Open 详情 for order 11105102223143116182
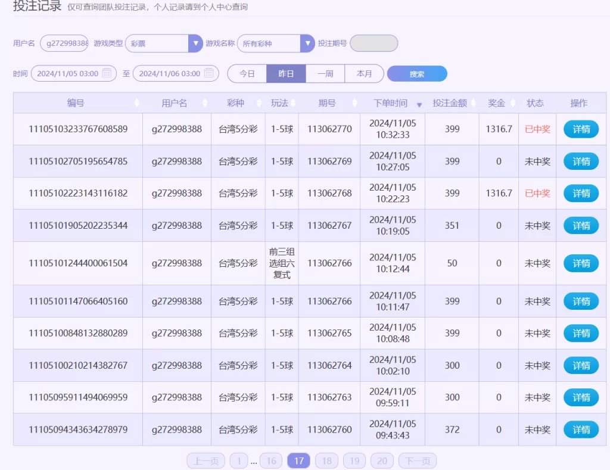This screenshot has width=610, height=470. 581,194
